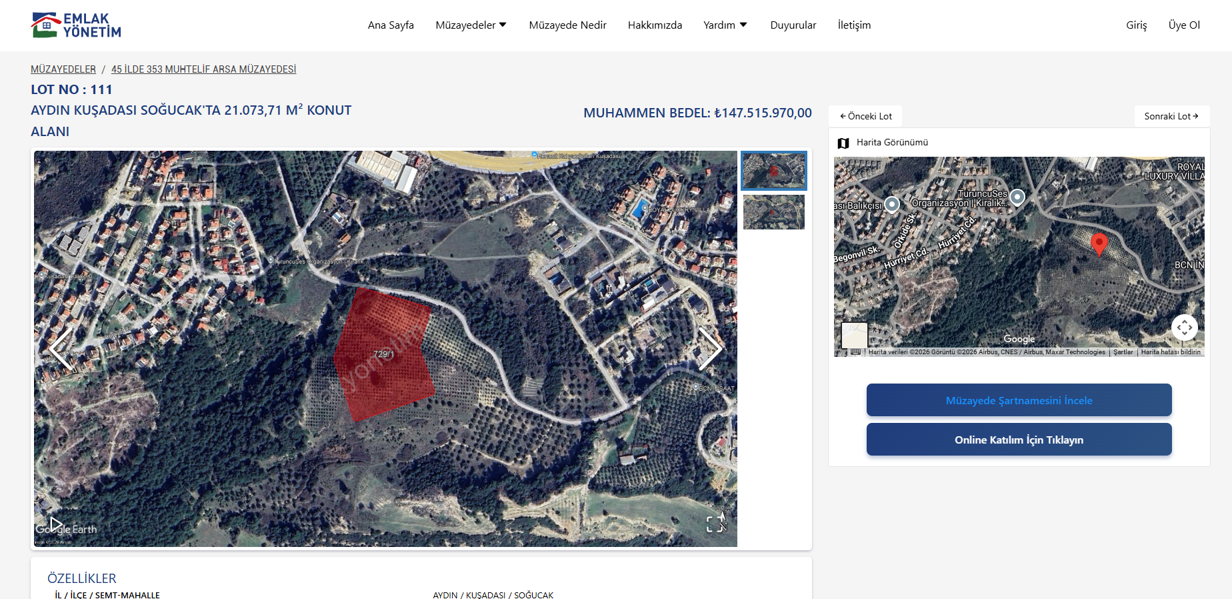Viewport: 1232px width, 599px height.
Task: Click the Emlak Yönetim logo
Action: (76, 25)
